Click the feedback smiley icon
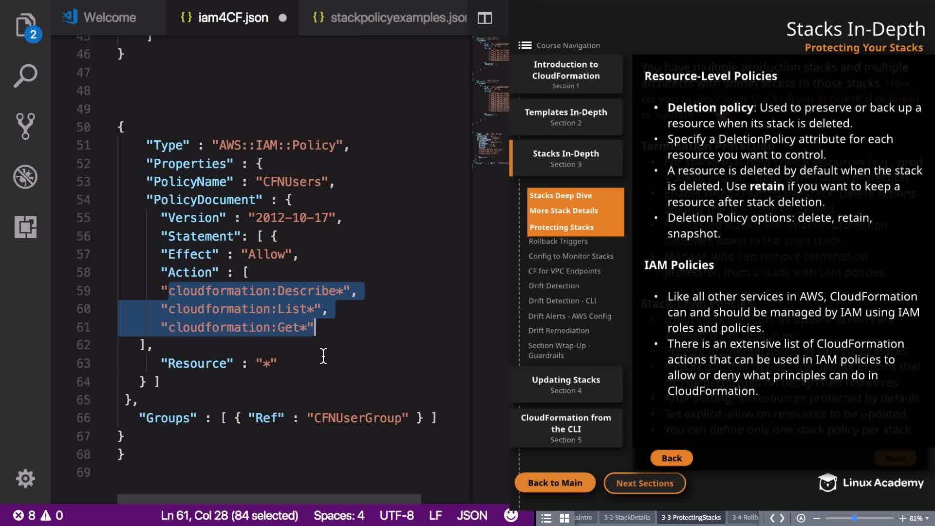The width and height of the screenshot is (935, 526). (511, 515)
